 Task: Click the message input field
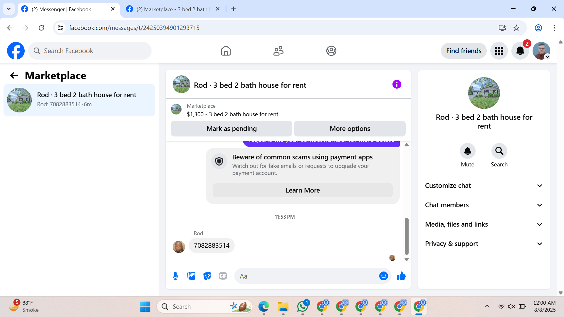coord(307,276)
